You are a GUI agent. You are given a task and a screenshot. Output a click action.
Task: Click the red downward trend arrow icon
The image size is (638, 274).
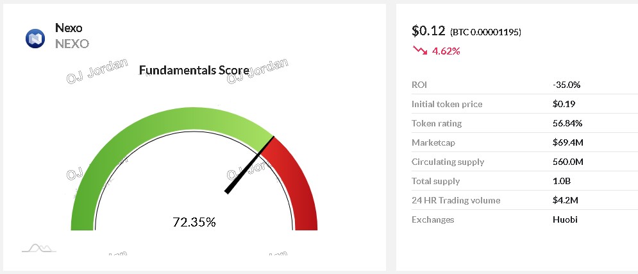pos(420,49)
